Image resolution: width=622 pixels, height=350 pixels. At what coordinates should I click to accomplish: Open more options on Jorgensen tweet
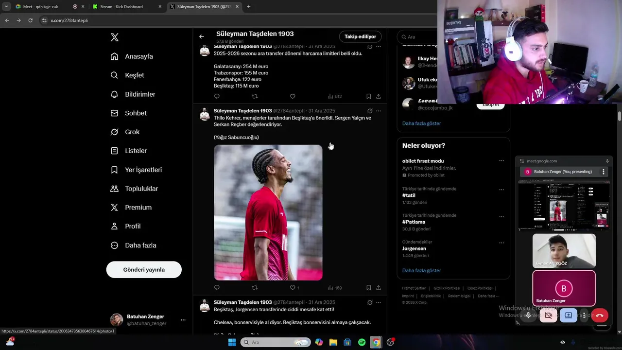pos(379,302)
